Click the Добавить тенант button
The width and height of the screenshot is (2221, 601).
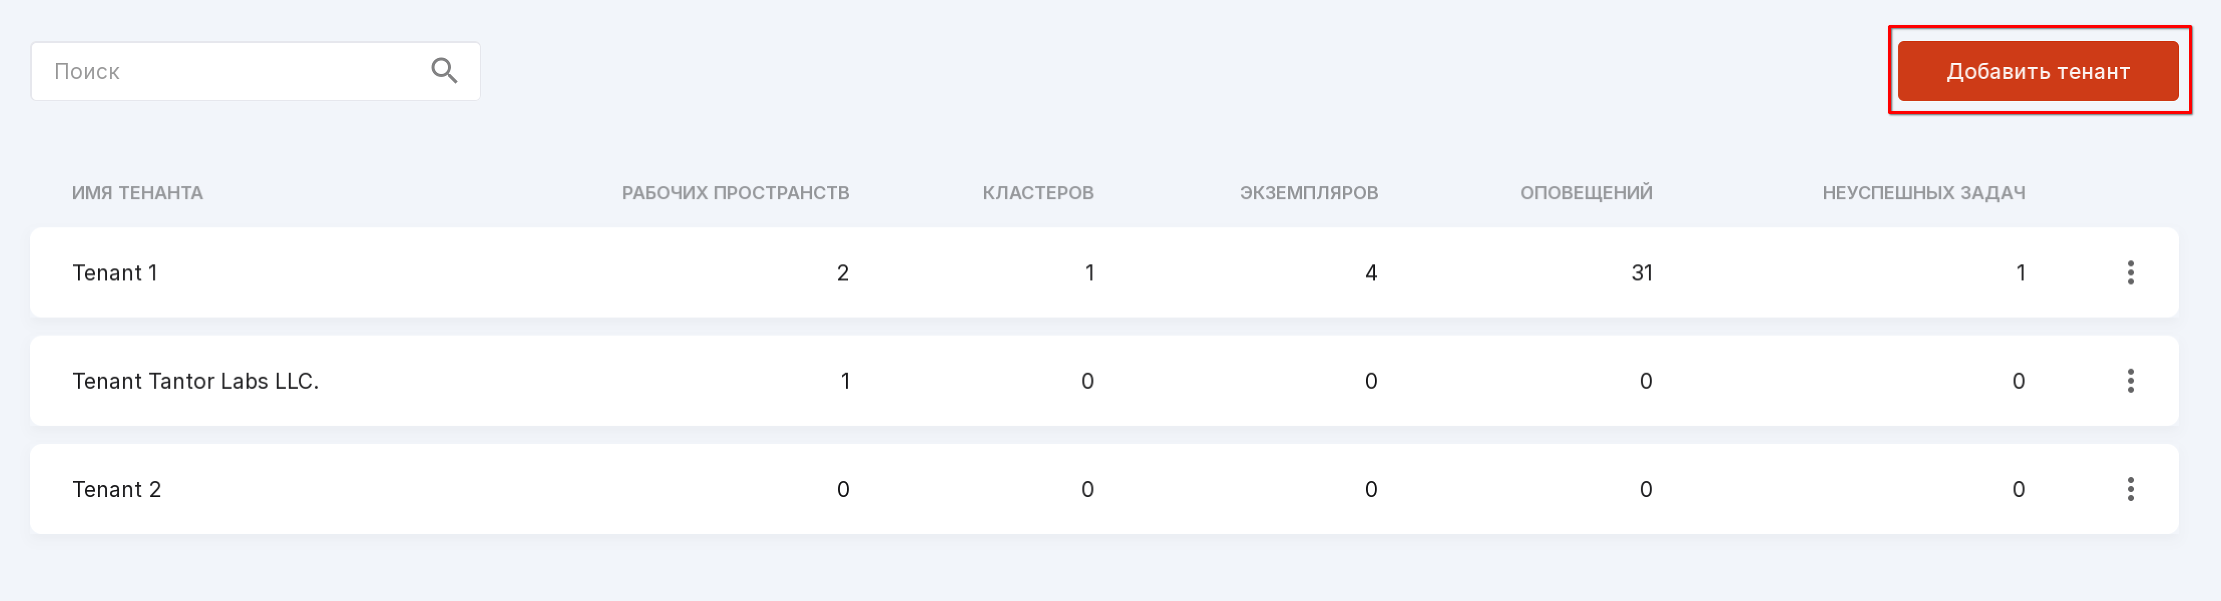pos(2038,71)
